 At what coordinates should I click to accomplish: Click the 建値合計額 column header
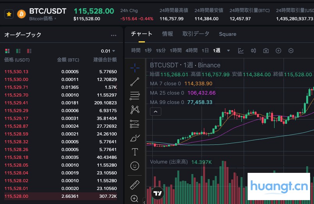point(105,60)
